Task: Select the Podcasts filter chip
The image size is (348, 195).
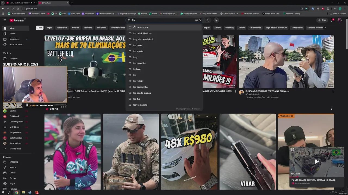Action: point(88,28)
